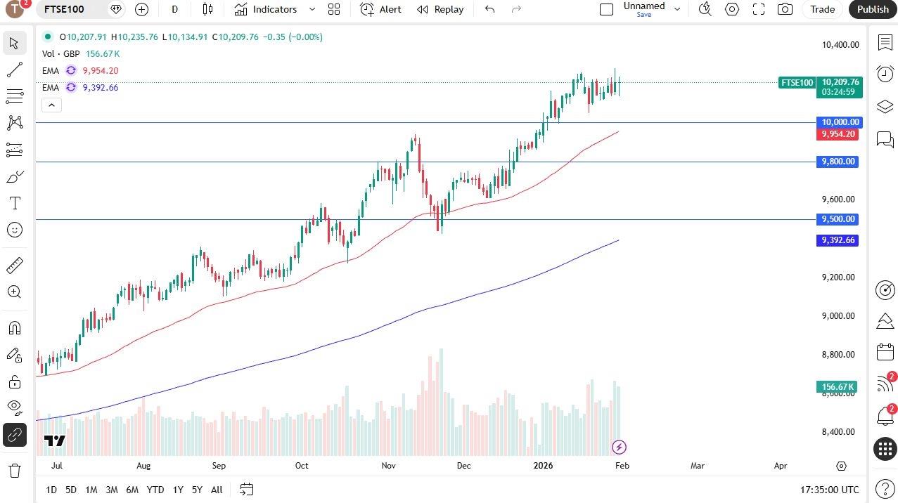Screen dimensions: 898x503
Task: Select the Trend Line tool
Action: (x=14, y=70)
